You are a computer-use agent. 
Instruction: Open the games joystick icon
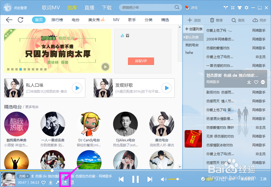[x=187, y=8]
